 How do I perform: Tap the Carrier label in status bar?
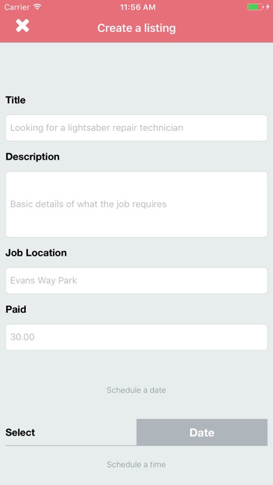click(x=17, y=7)
